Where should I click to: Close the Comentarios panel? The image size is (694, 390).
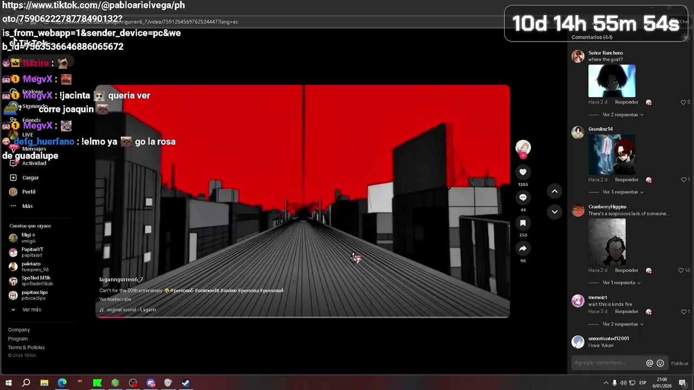pyautogui.click(x=685, y=37)
